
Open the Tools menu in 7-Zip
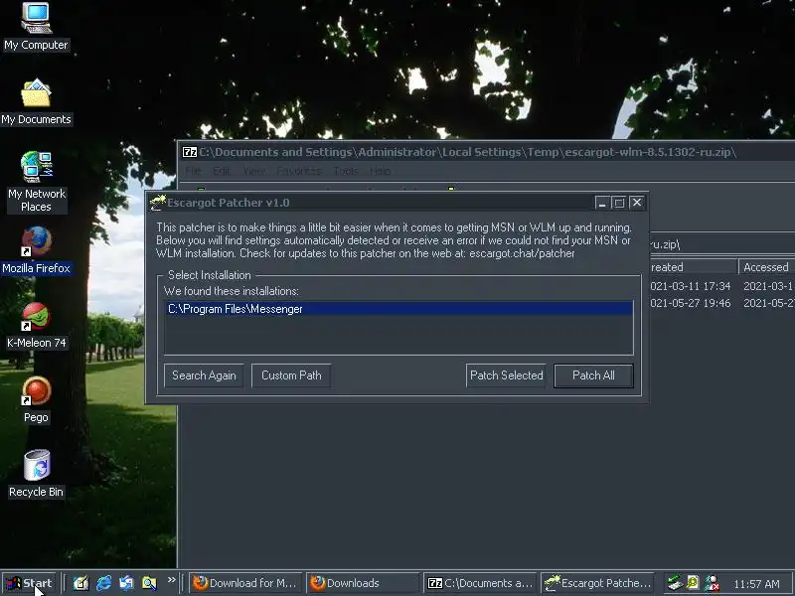pos(346,171)
